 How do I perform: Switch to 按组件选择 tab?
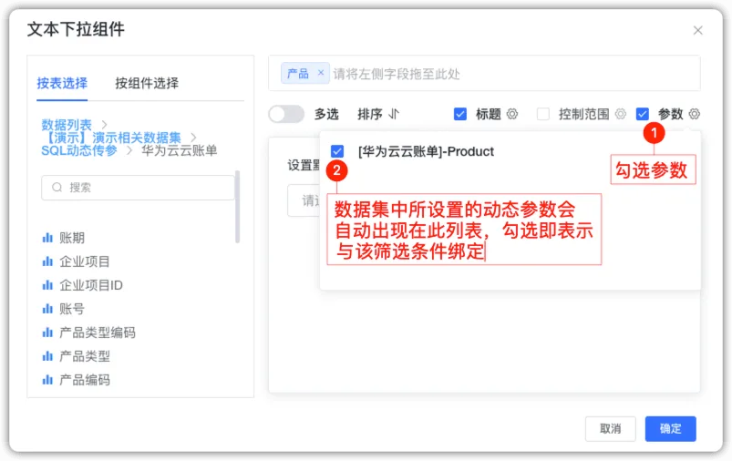(x=147, y=83)
